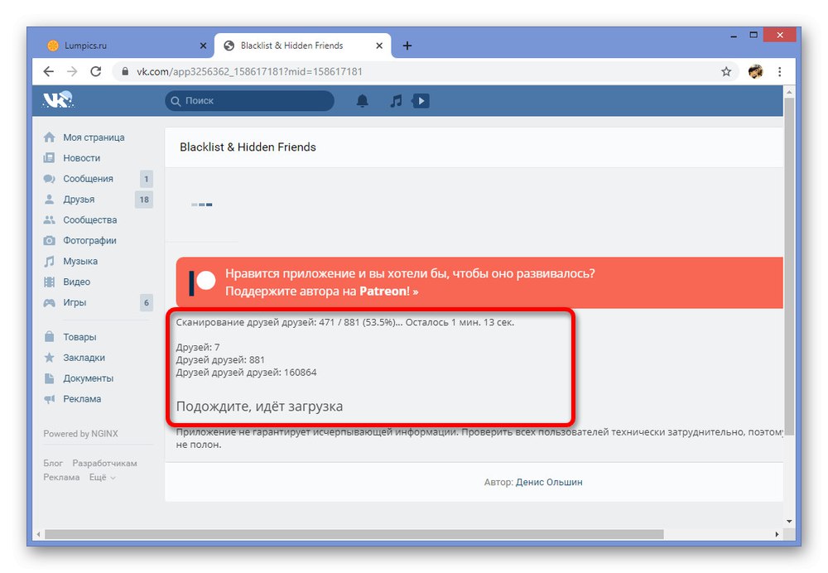Open a new browser tab

(407, 46)
